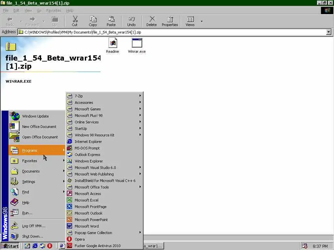Screen dimensions: 334x250
Task: Click the Views toolbar icon
Action: click(190, 21)
